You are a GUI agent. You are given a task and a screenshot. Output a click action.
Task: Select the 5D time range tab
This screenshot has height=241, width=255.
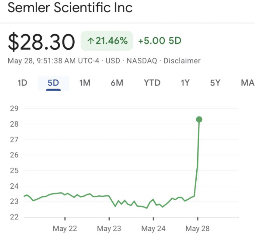click(x=53, y=83)
